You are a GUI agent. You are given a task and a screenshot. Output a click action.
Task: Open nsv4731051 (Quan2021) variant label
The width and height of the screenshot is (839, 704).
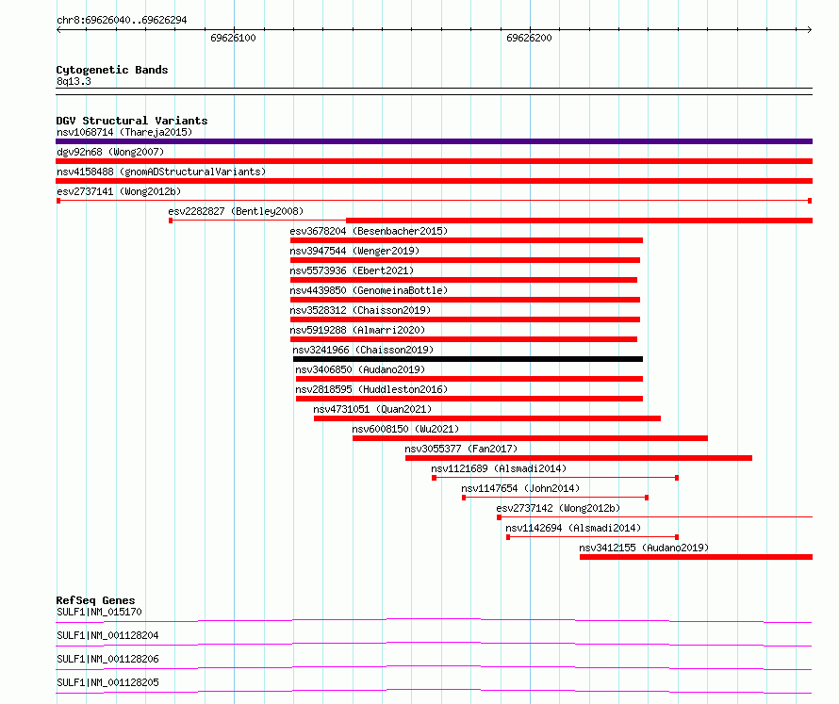click(x=372, y=409)
